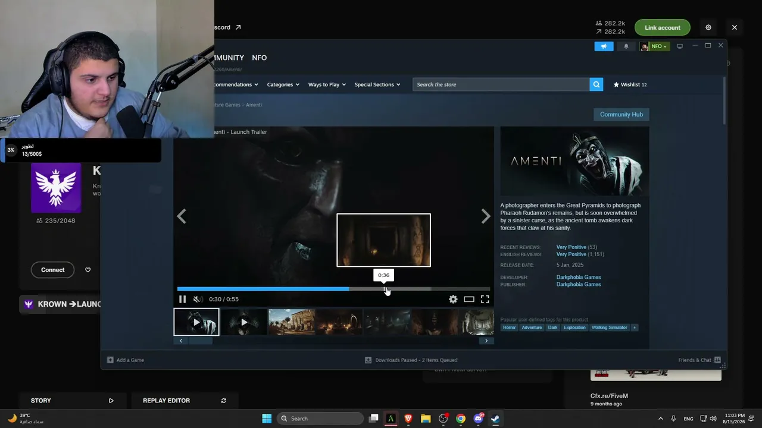Click thumbnail strip right scroll arrow

(x=486, y=341)
